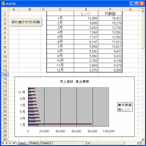Click the last sheet navigation arrow
This screenshot has height=146, width=146.
pos(14,143)
